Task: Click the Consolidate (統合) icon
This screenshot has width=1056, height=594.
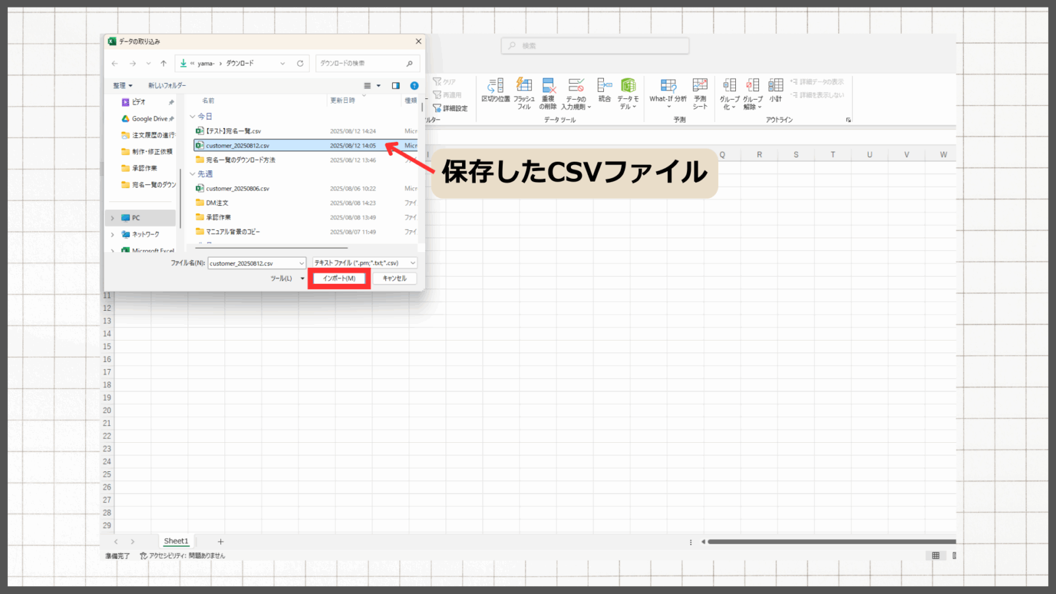Action: point(604,86)
